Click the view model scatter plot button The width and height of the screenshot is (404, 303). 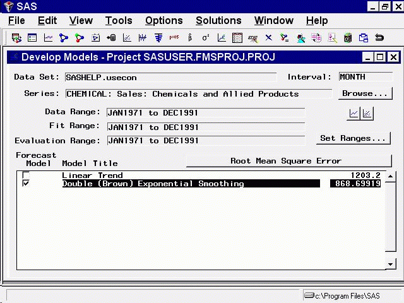click(x=367, y=114)
